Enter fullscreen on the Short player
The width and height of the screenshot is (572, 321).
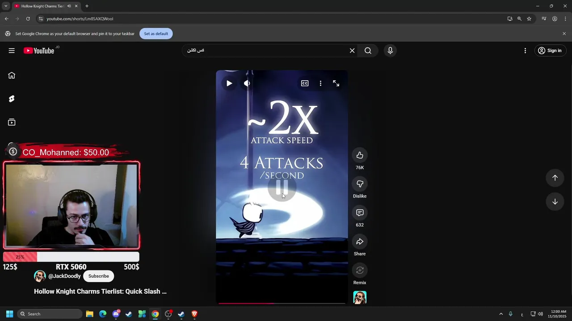coord(336,83)
